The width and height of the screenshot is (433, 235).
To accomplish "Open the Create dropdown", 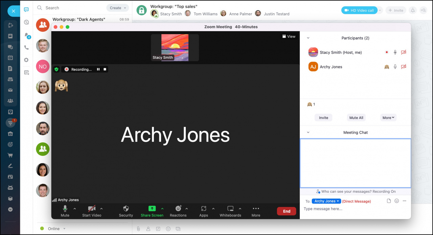I will [x=117, y=8].
